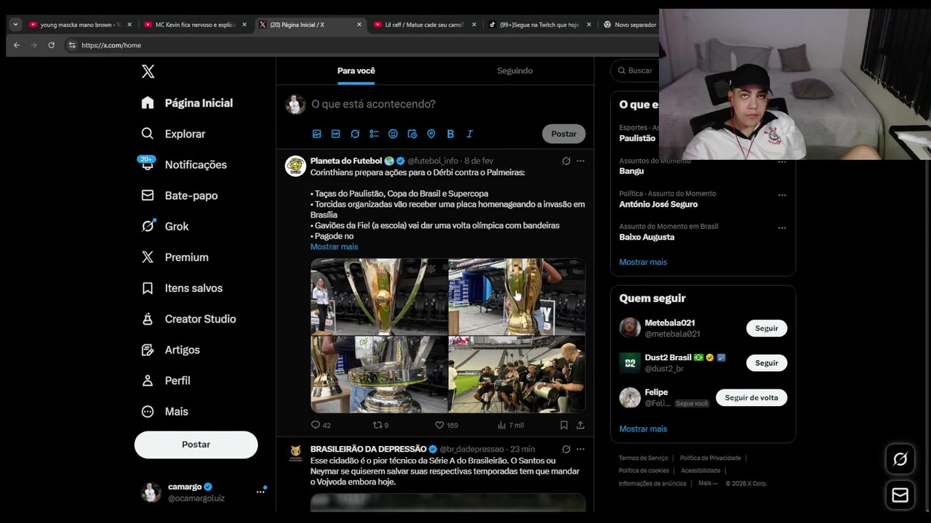Open options for Baixo Augusta trend

[x=782, y=227]
